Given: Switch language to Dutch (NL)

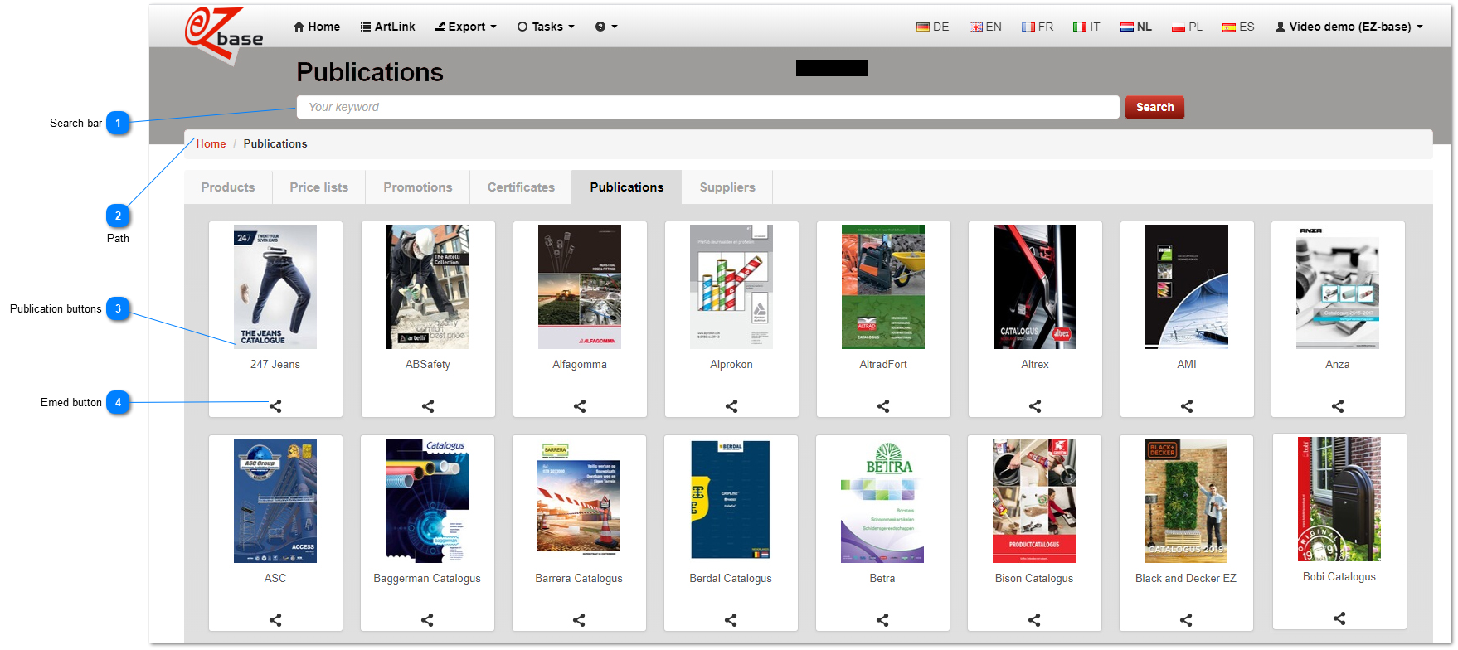Looking at the screenshot, I should (x=1136, y=27).
